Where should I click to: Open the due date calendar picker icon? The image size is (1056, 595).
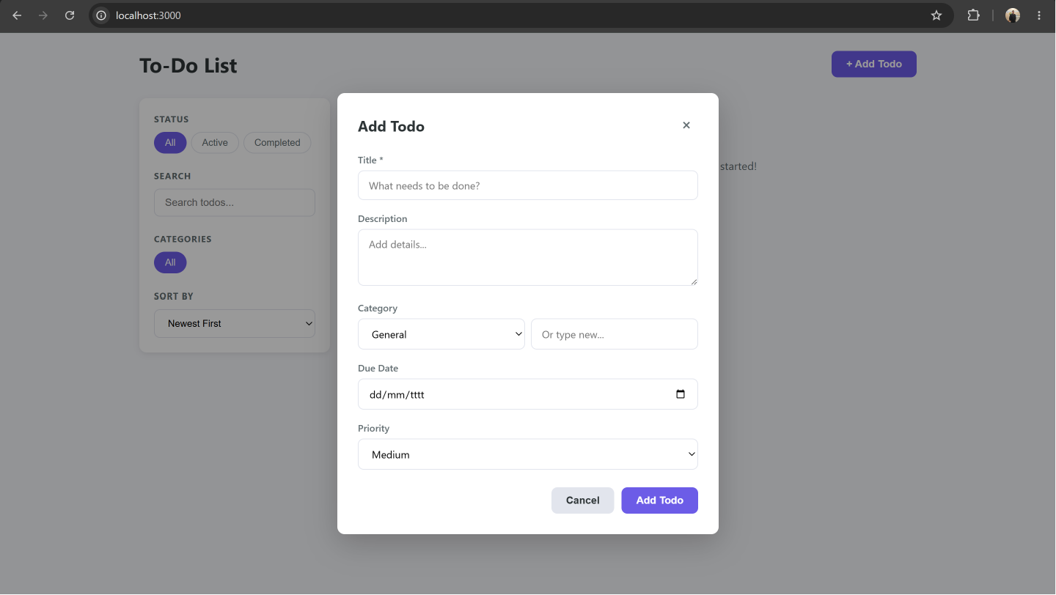click(681, 394)
